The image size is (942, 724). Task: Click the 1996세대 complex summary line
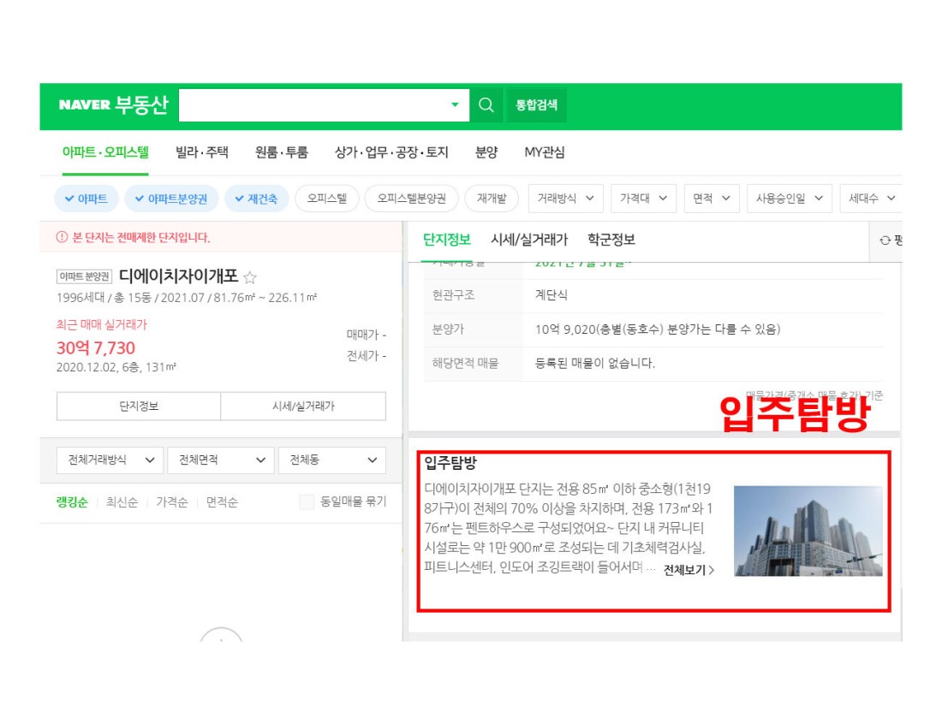187,298
